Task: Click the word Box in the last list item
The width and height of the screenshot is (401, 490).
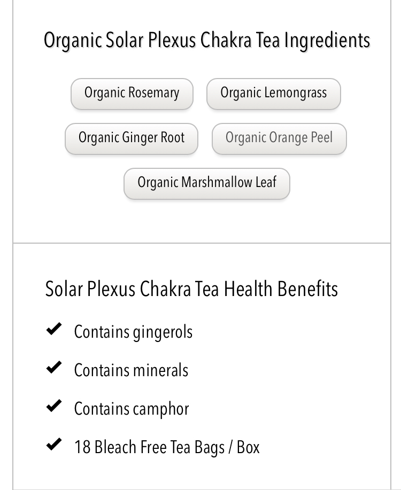Action: pyautogui.click(x=248, y=447)
